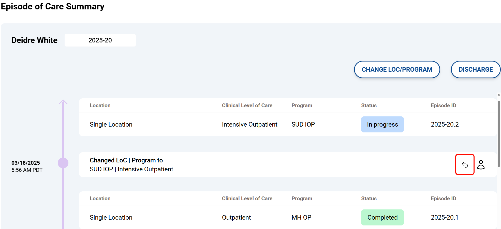The width and height of the screenshot is (501, 229).
Task: Click the Episode of Care Summary title
Action: click(53, 6)
